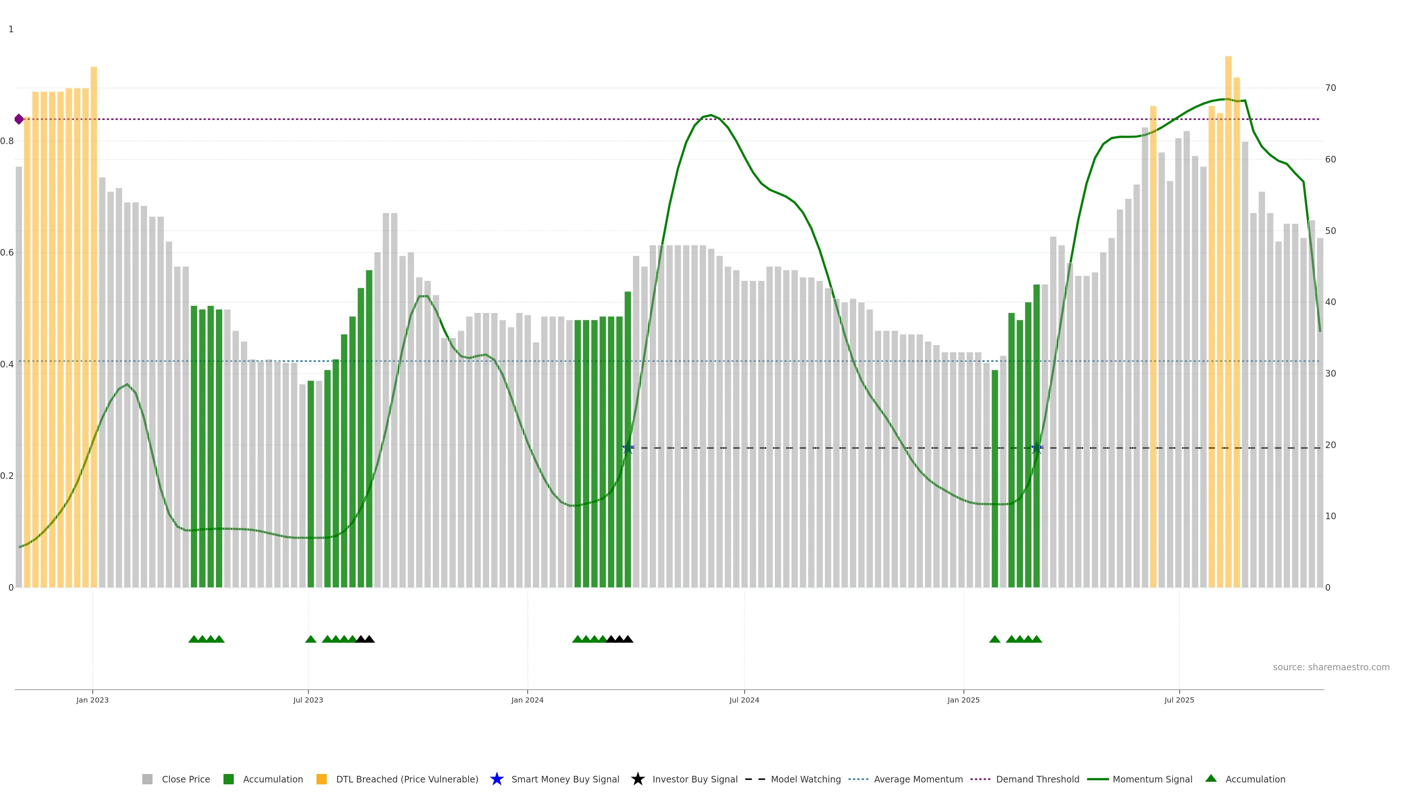Screen dimensions: 1408x792
Task: Click the first buy signal star before Jul 2024
Action: point(628,448)
